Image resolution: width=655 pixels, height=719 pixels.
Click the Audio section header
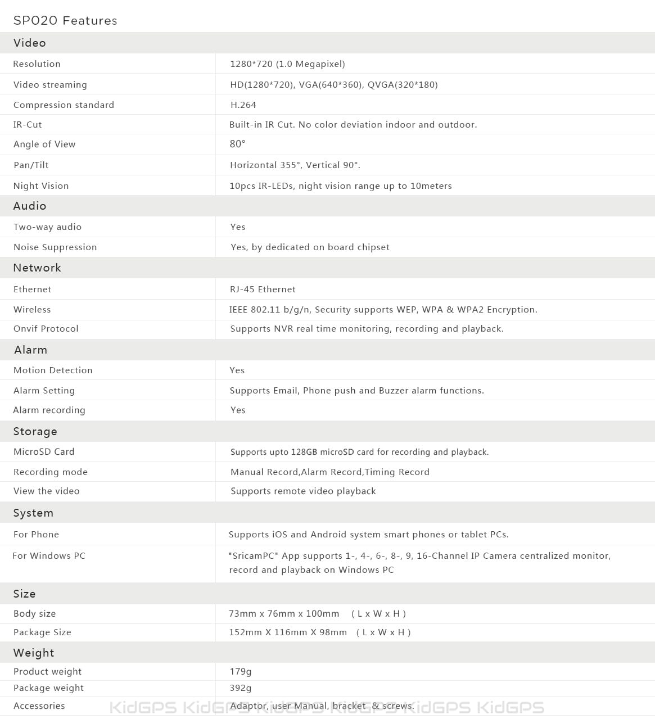[30, 206]
